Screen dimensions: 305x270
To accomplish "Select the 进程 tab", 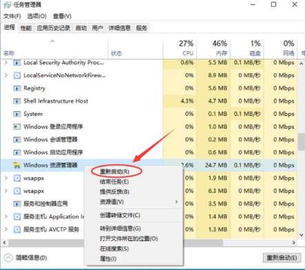I will tap(9, 28).
